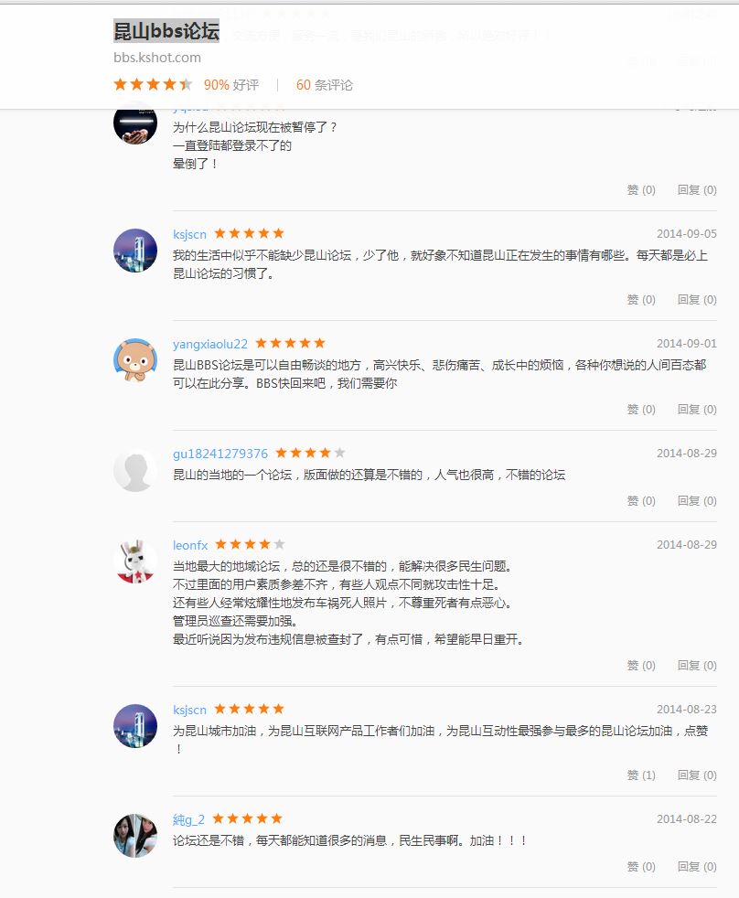Like the 2014-09-05 ksjscn review
Viewport: 739px width, 898px height.
click(x=641, y=300)
